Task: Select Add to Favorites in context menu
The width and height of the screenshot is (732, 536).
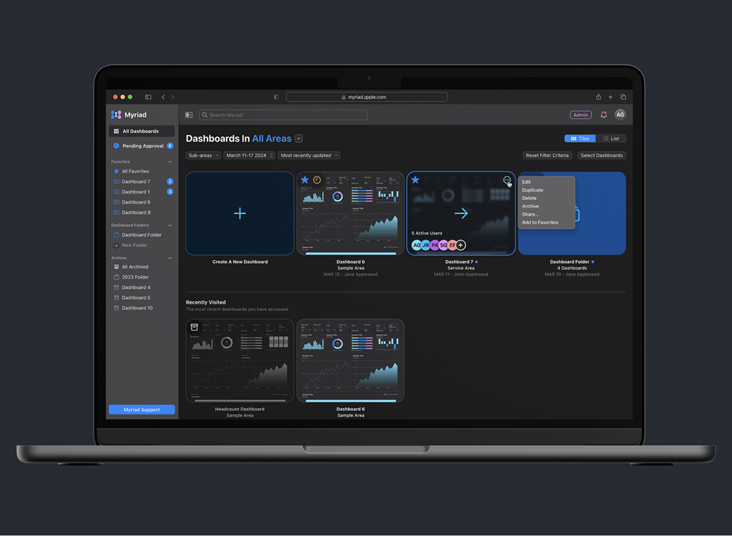Action: [x=539, y=222]
